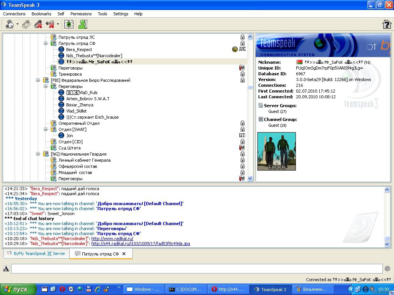Select channel Оперативный Отдел
This screenshot has height=295, width=394.
[79, 123]
